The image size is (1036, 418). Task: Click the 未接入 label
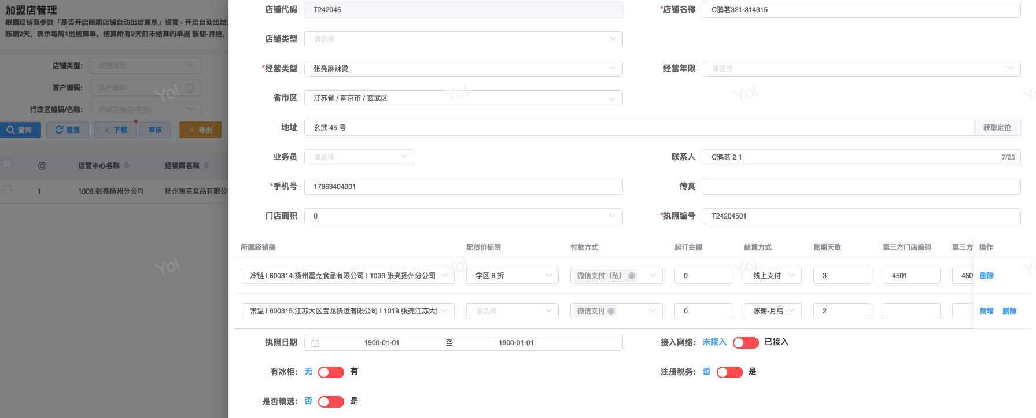pyautogui.click(x=714, y=342)
